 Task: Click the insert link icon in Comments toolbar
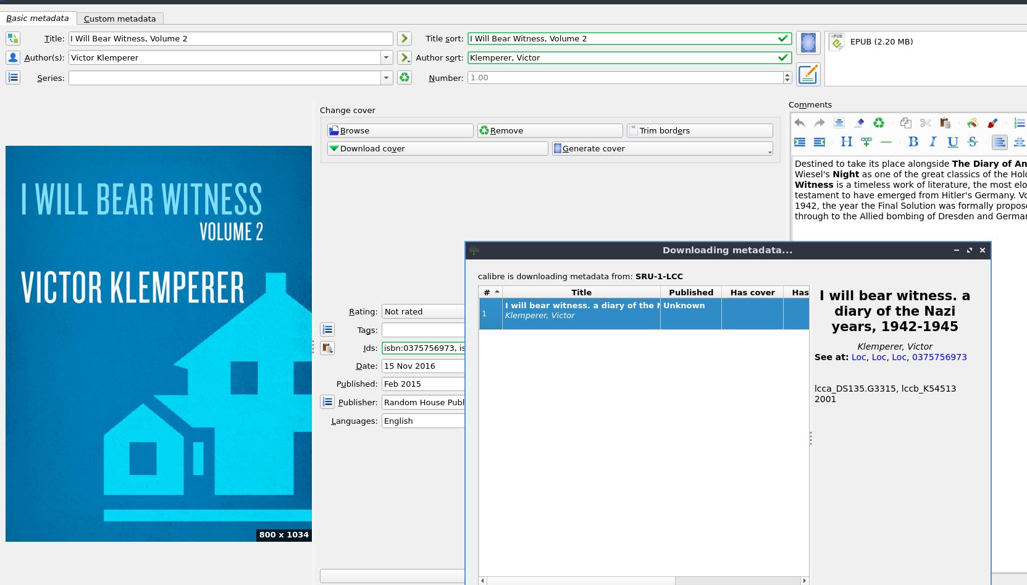[x=866, y=142]
